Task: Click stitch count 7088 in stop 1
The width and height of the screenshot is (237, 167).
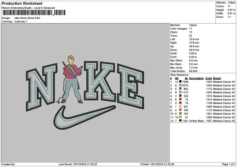Action: point(185,82)
